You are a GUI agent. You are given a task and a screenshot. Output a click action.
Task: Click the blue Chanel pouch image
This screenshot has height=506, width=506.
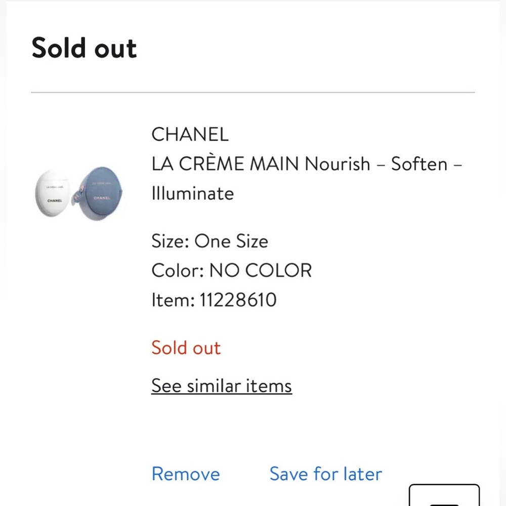pos(101,194)
